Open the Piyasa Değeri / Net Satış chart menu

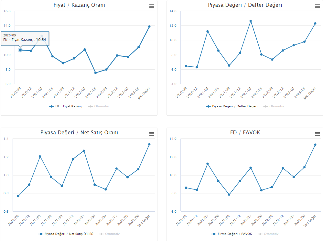(x=152, y=134)
